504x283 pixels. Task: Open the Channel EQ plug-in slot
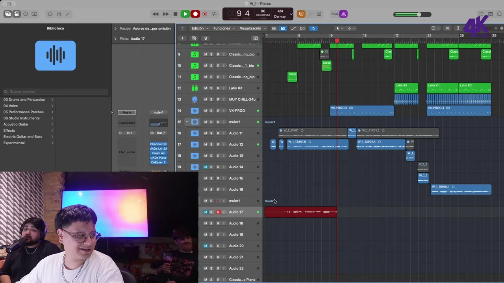(x=158, y=144)
